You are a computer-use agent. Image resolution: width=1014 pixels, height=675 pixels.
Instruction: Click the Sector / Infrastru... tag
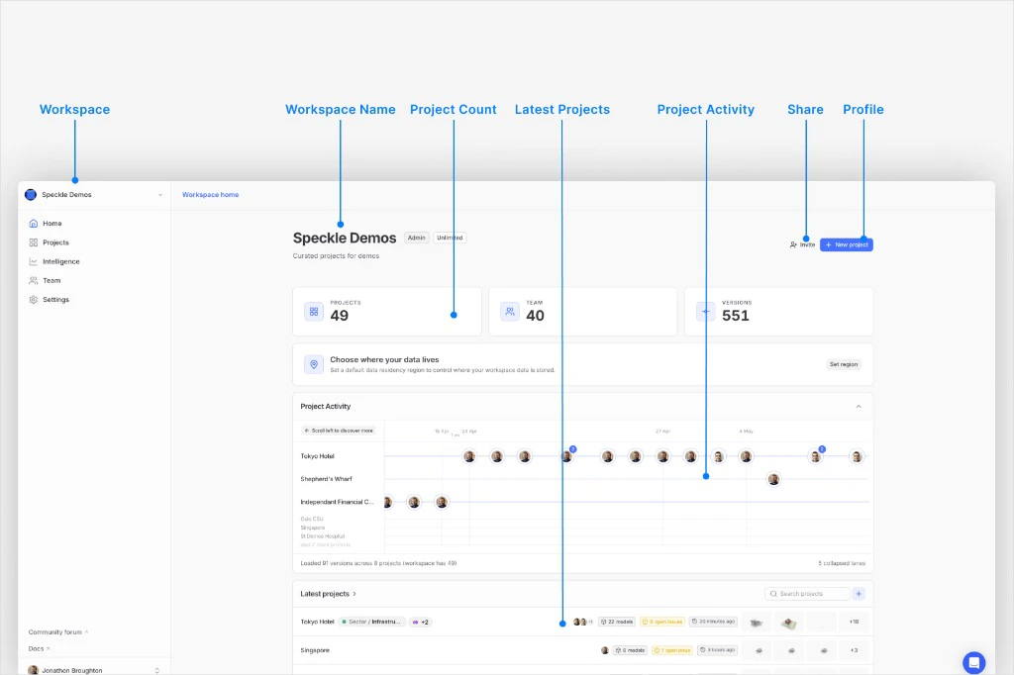click(x=372, y=622)
